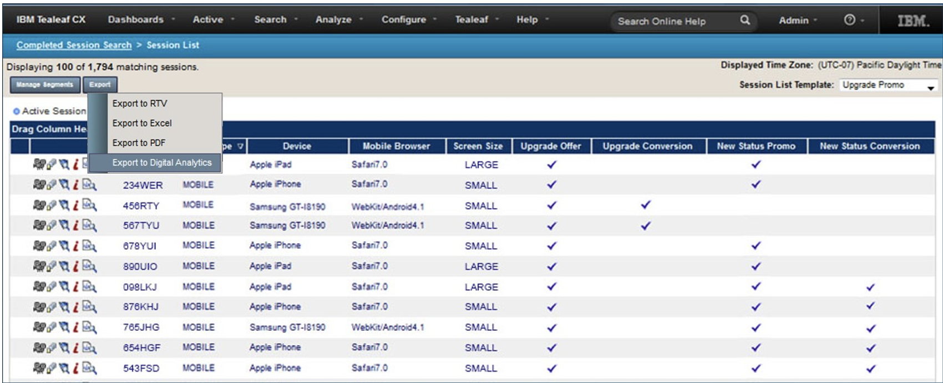Click the question mark help icon
Screen dimensions: 943x383
[849, 20]
